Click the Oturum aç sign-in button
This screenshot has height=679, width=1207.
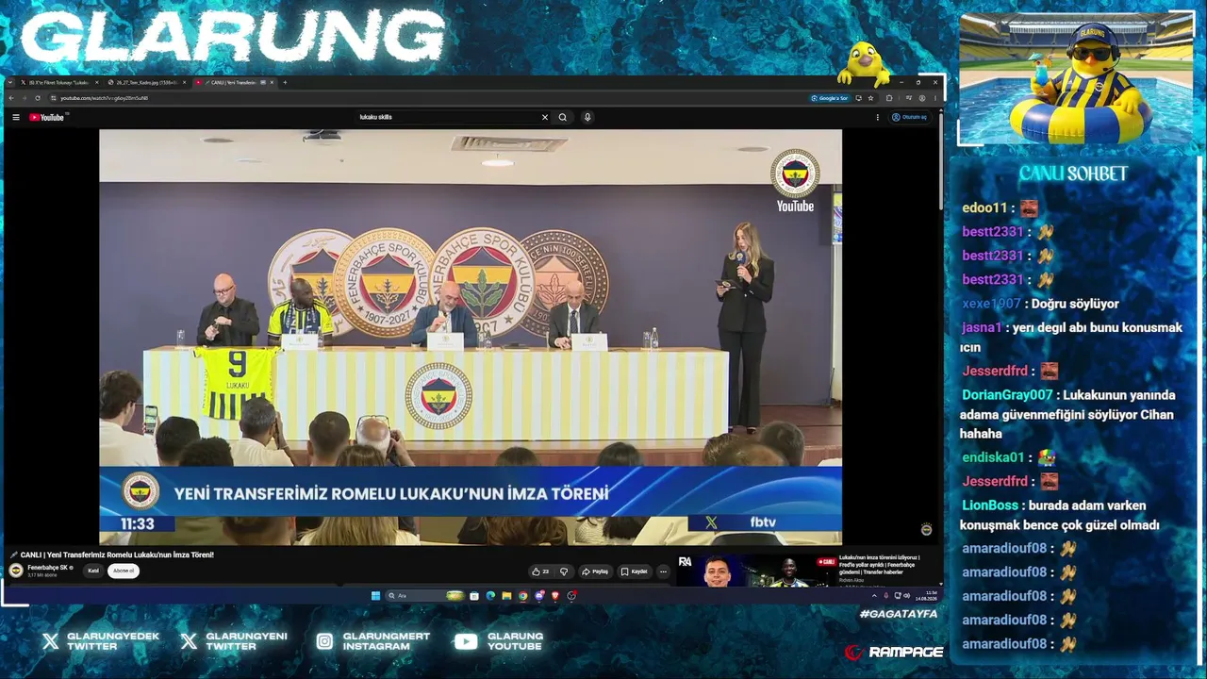point(910,117)
